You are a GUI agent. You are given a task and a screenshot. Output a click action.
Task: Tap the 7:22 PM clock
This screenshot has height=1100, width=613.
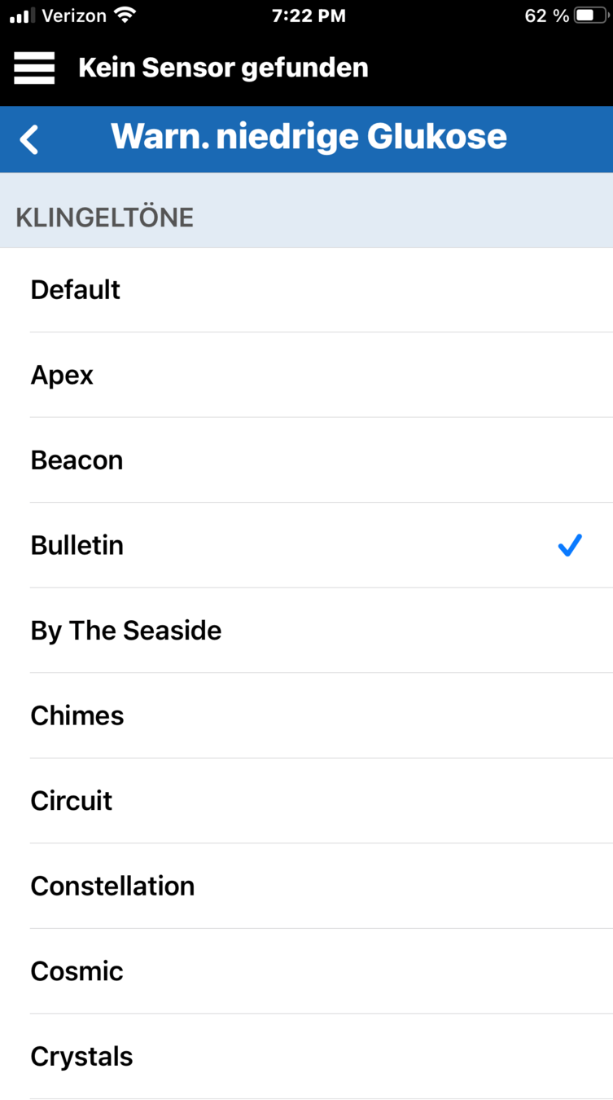pos(309,15)
